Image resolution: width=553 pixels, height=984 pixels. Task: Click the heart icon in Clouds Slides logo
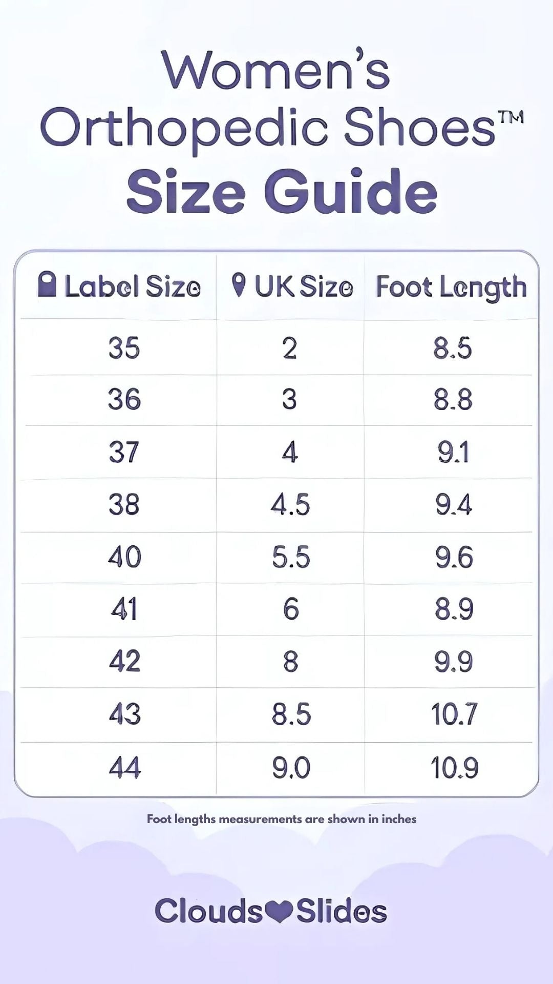280,911
